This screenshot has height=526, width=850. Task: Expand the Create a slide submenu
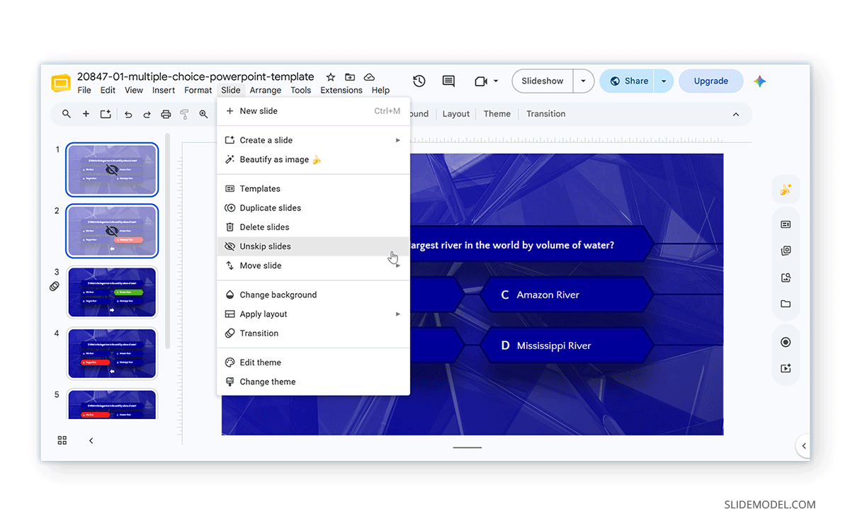(x=398, y=140)
